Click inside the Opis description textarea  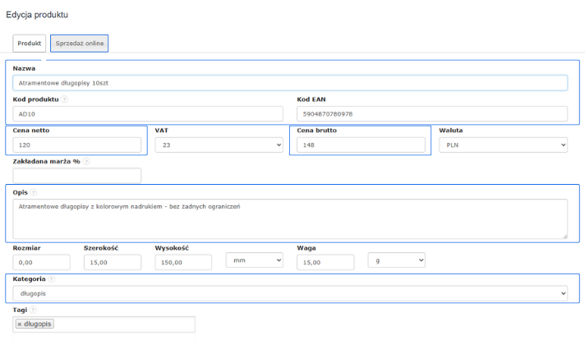[x=290, y=218]
